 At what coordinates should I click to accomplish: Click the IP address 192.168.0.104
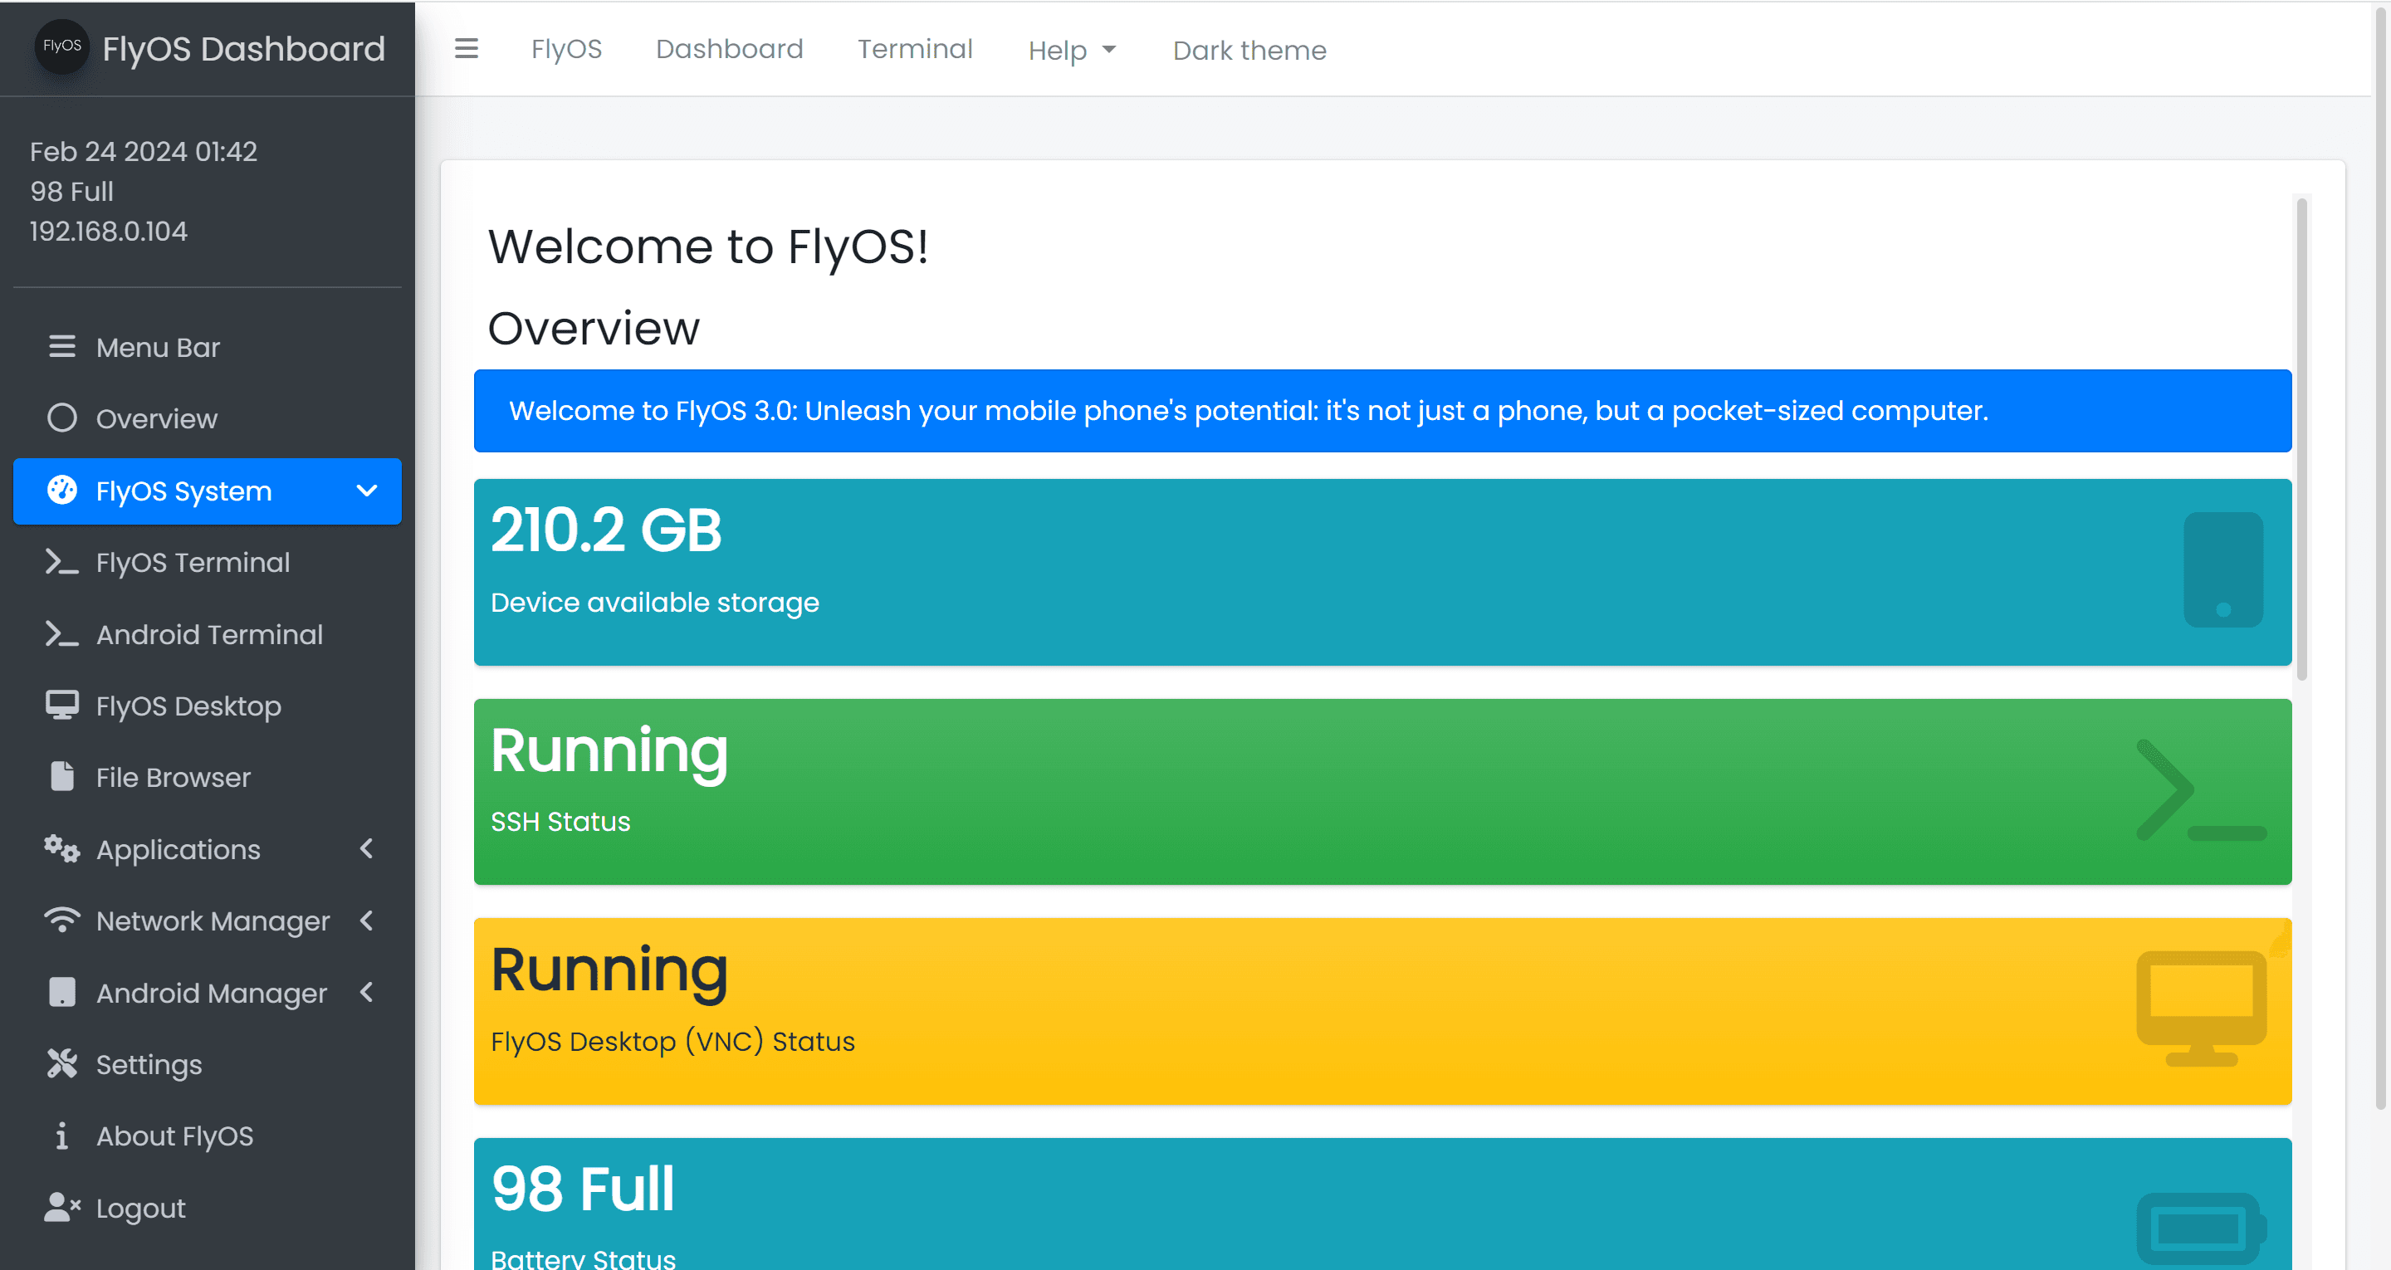(109, 231)
